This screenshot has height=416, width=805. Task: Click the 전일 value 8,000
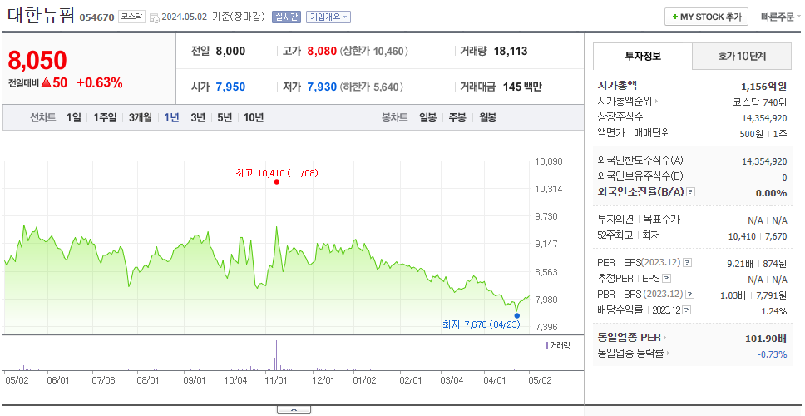[230, 51]
